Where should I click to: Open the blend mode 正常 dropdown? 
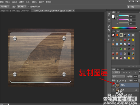click(119, 76)
